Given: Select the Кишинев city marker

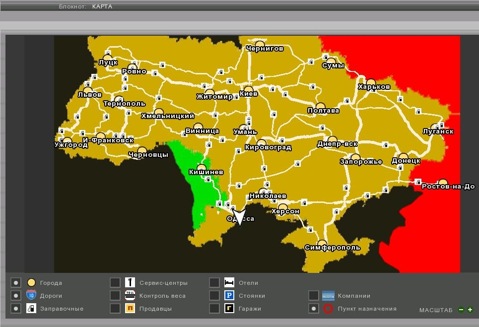Looking at the screenshot, I should coord(202,168).
